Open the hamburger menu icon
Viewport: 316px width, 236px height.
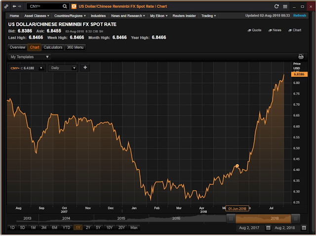tap(285, 6)
